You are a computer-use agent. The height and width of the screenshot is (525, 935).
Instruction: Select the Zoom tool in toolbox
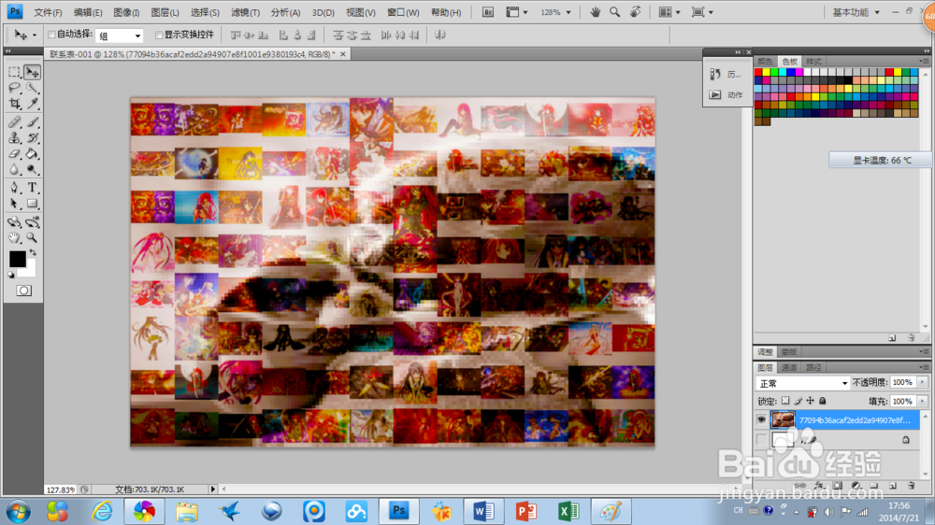pos(32,238)
